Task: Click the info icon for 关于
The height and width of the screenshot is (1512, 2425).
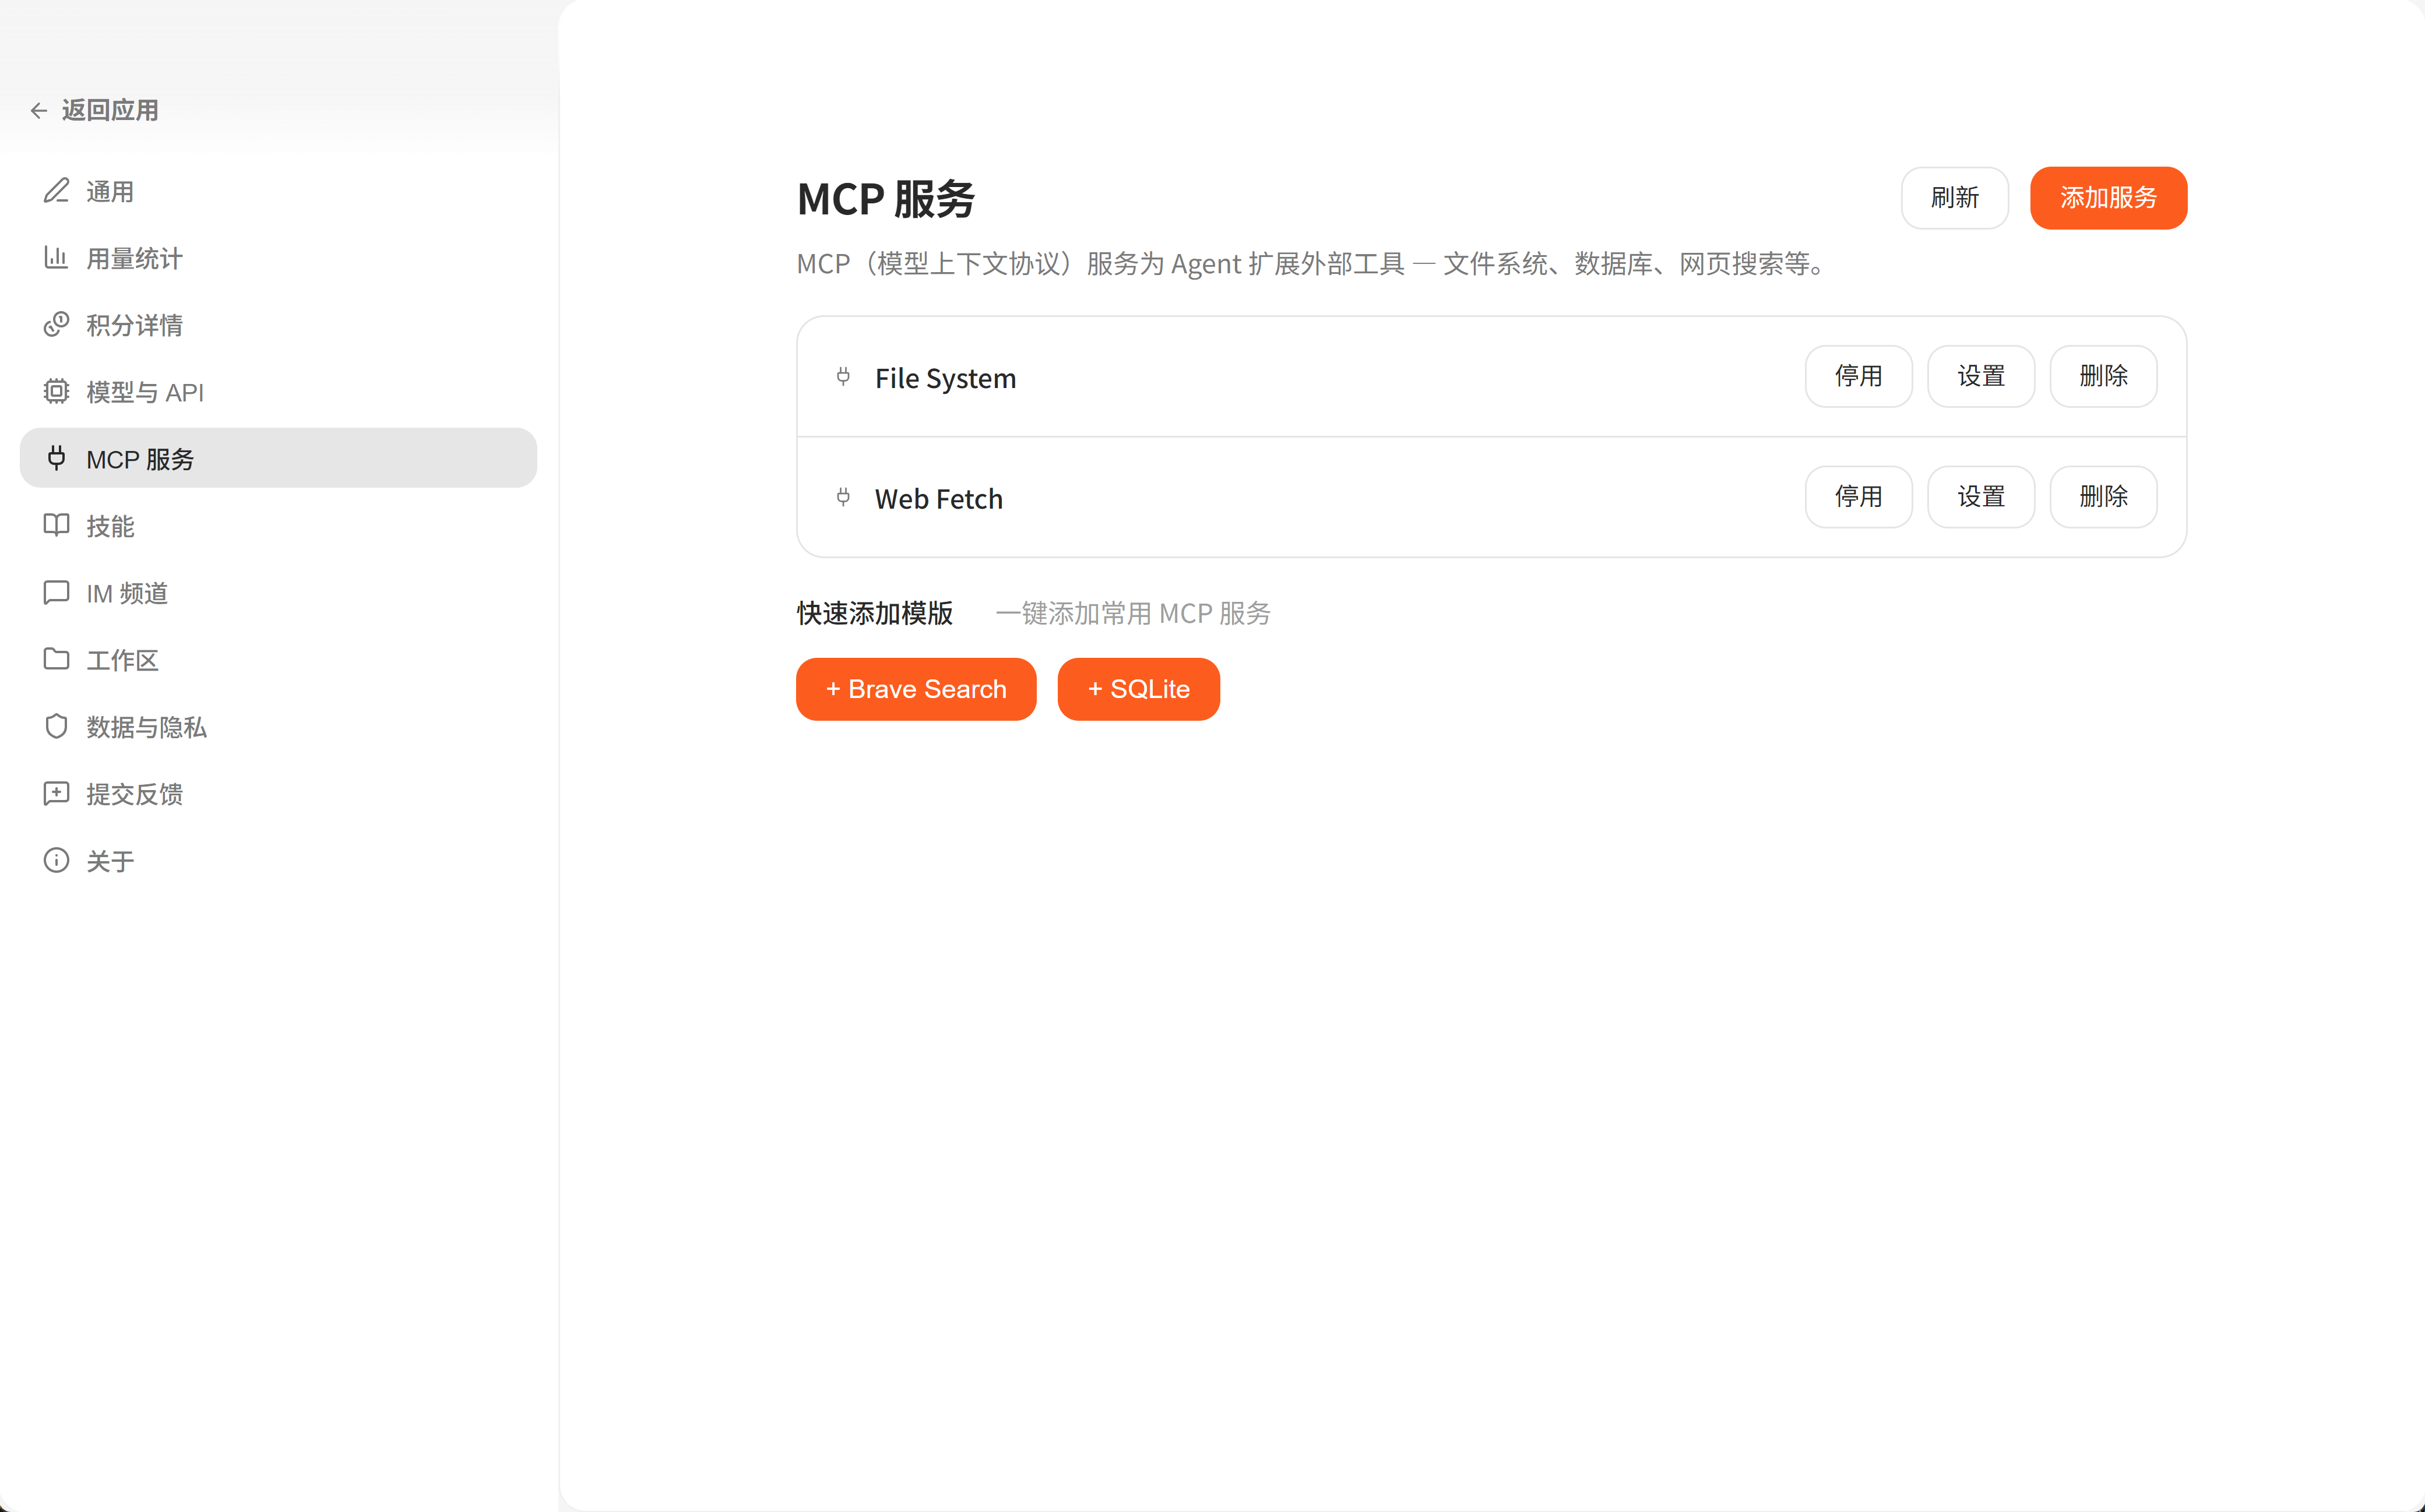Action: pyautogui.click(x=56, y=860)
